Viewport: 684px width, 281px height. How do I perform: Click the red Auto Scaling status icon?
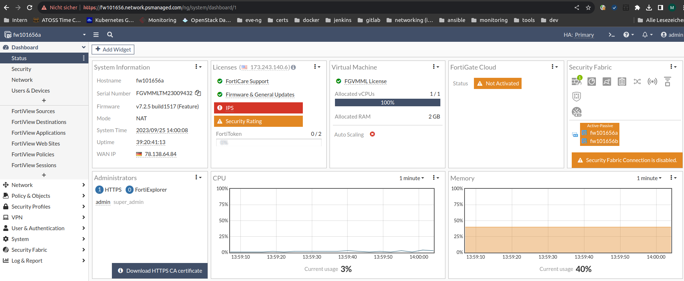(x=373, y=134)
